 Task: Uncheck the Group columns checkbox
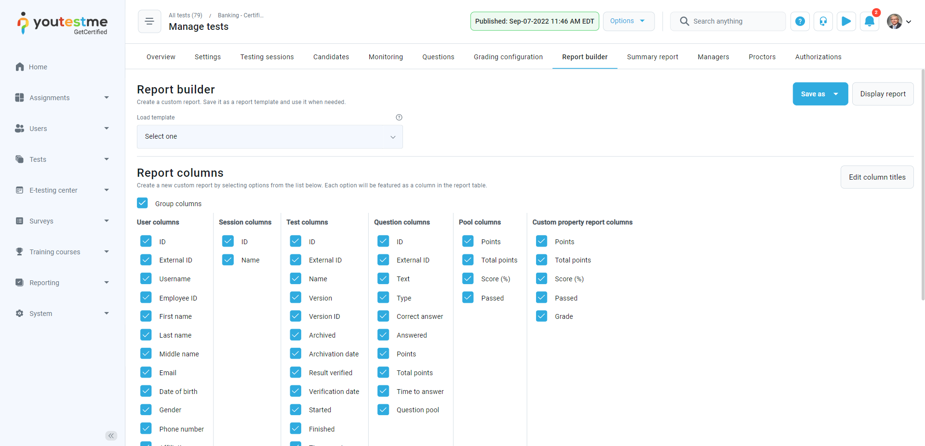pos(143,203)
